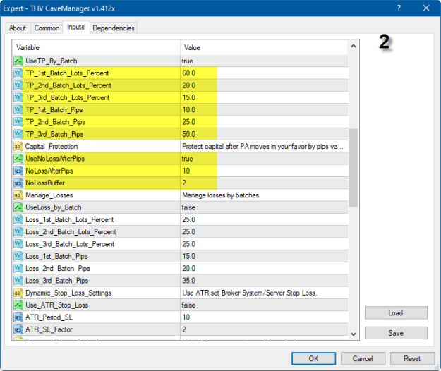This screenshot has height=371, width=441.
Task: Switch to the Common tab
Action: point(47,28)
